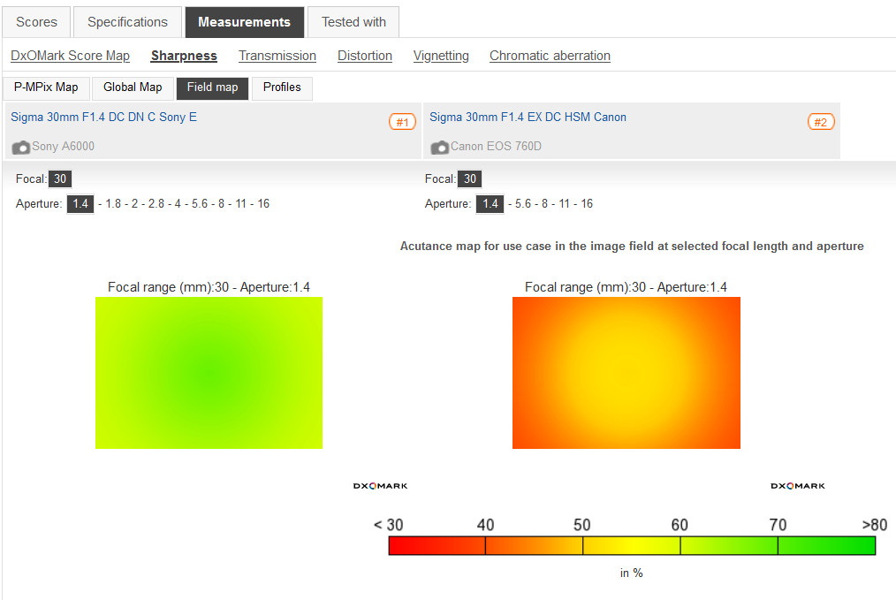Click the 'in %' unit label
Screen dimensions: 896x600
(x=632, y=573)
